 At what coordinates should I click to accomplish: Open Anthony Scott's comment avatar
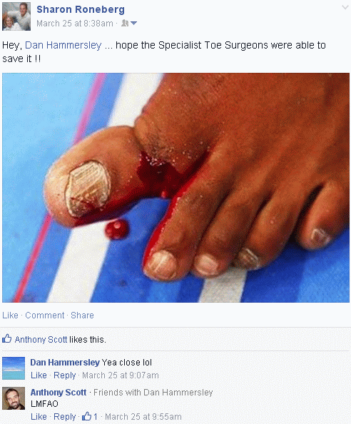(14, 398)
